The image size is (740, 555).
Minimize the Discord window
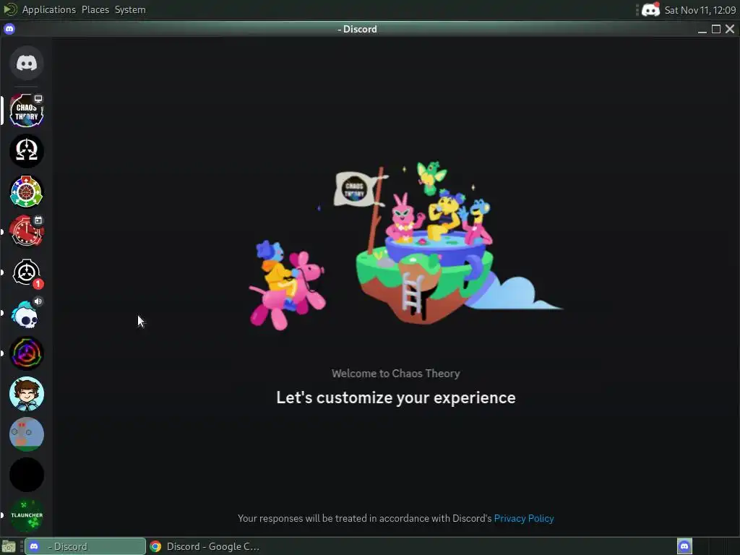point(702,29)
